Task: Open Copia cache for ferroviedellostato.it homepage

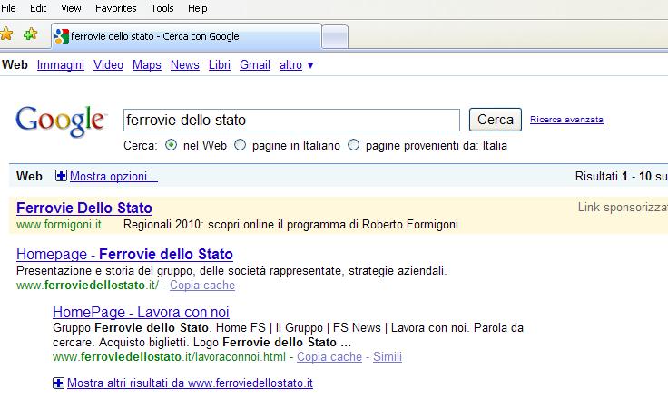Action: 202,286
